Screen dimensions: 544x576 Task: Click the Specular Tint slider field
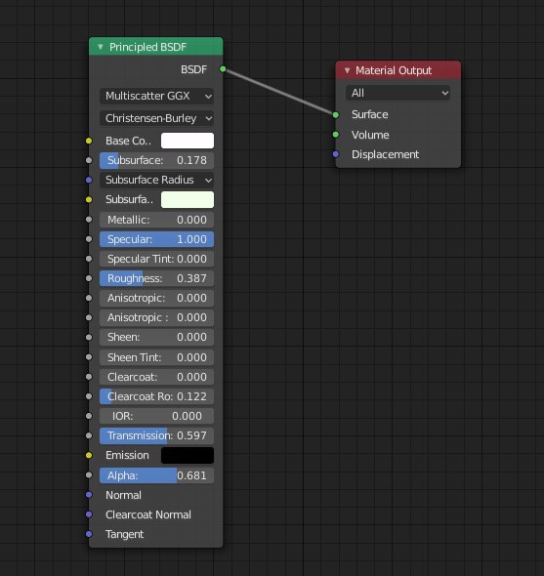coord(156,259)
